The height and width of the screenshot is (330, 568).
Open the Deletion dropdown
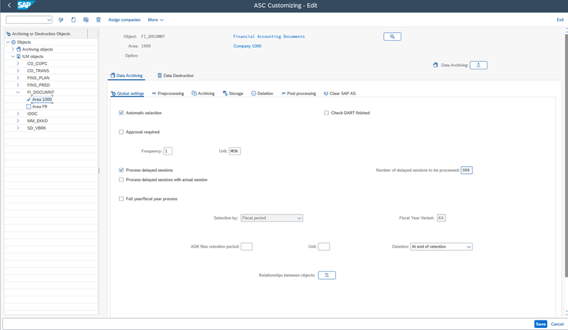click(x=468, y=247)
